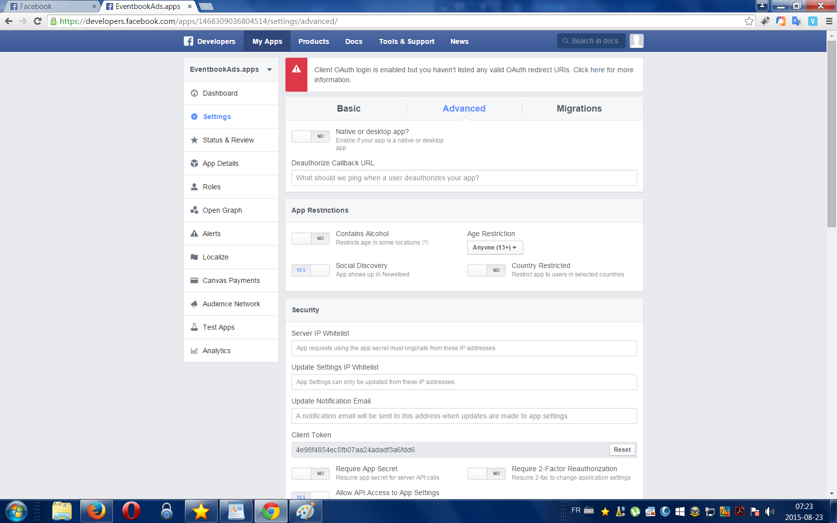
Task: Switch to the Basic settings tab
Action: 348,109
